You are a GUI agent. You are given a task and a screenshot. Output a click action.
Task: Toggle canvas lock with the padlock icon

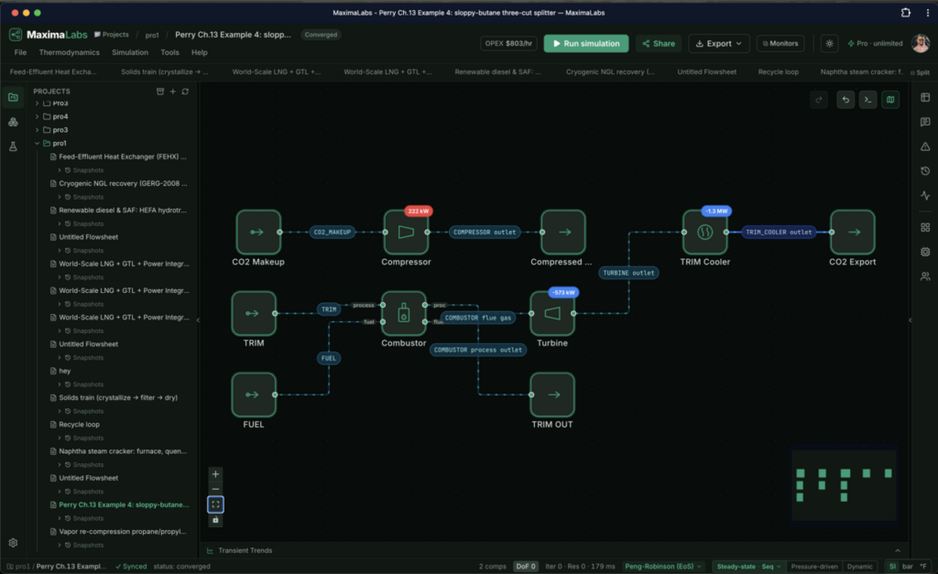tap(215, 520)
